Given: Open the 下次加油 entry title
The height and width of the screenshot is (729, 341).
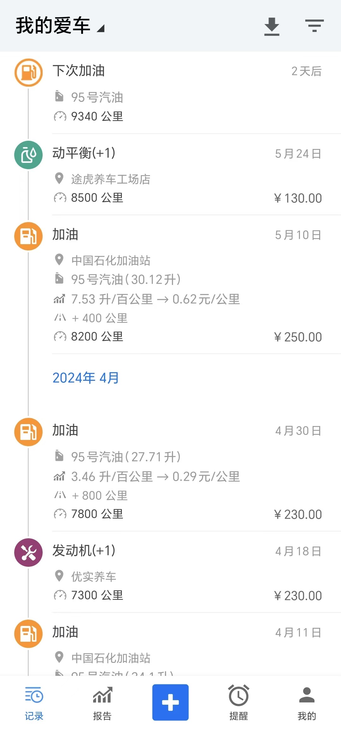Looking at the screenshot, I should (79, 71).
